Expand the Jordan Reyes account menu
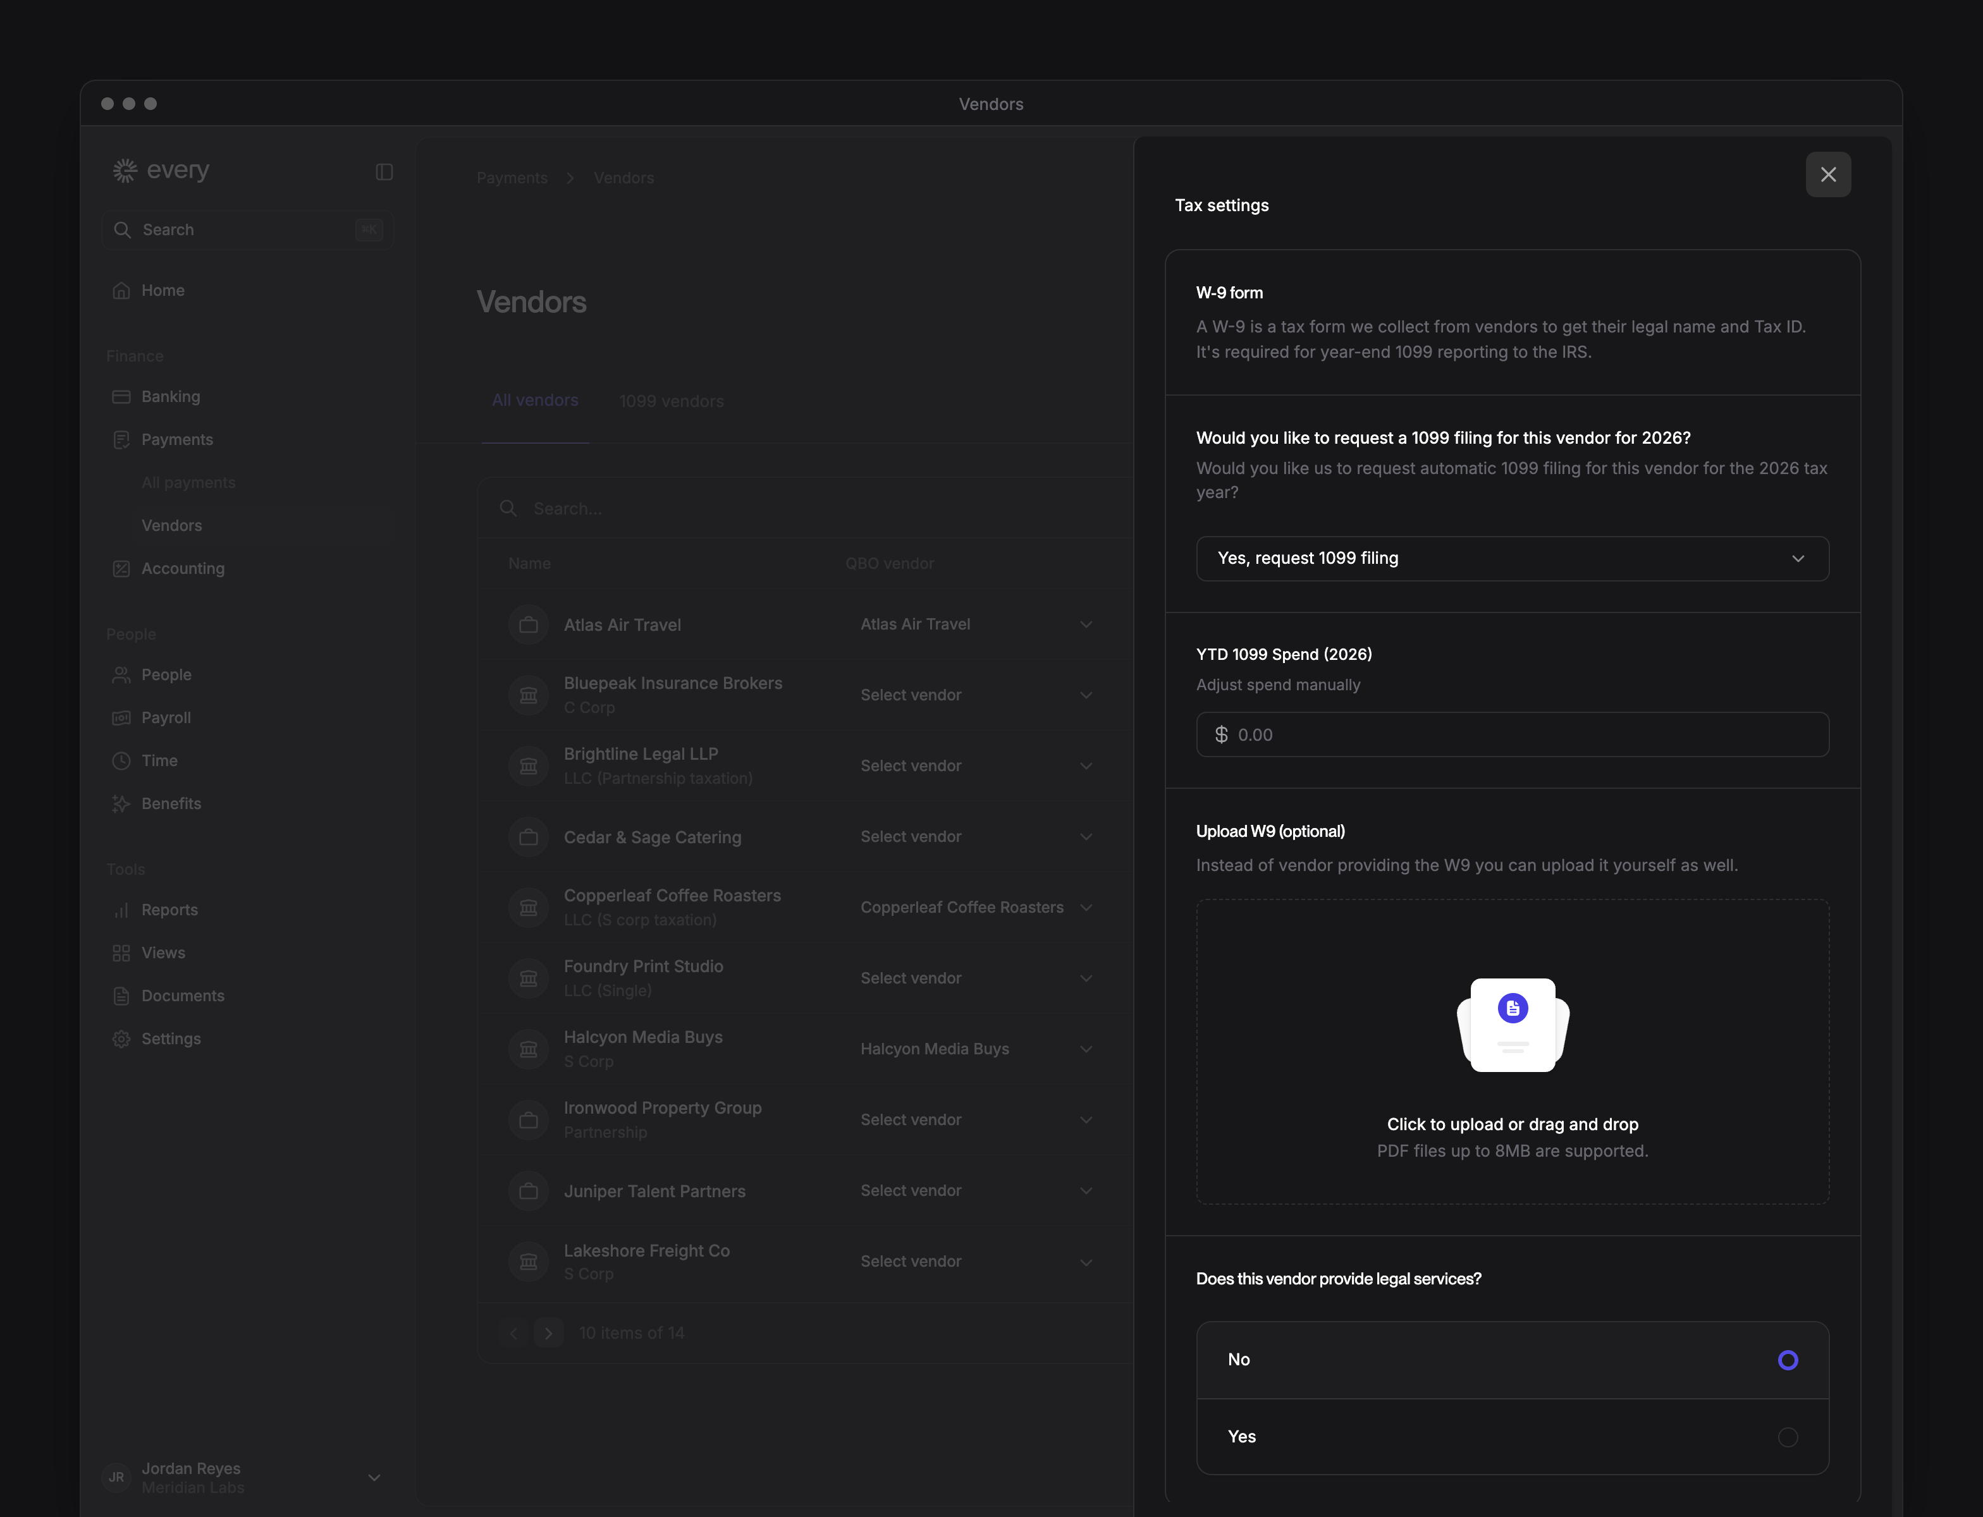This screenshot has height=1517, width=1983. click(x=374, y=1477)
